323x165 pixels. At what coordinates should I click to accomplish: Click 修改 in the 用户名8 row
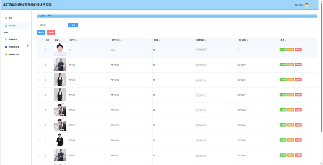tap(291, 80)
